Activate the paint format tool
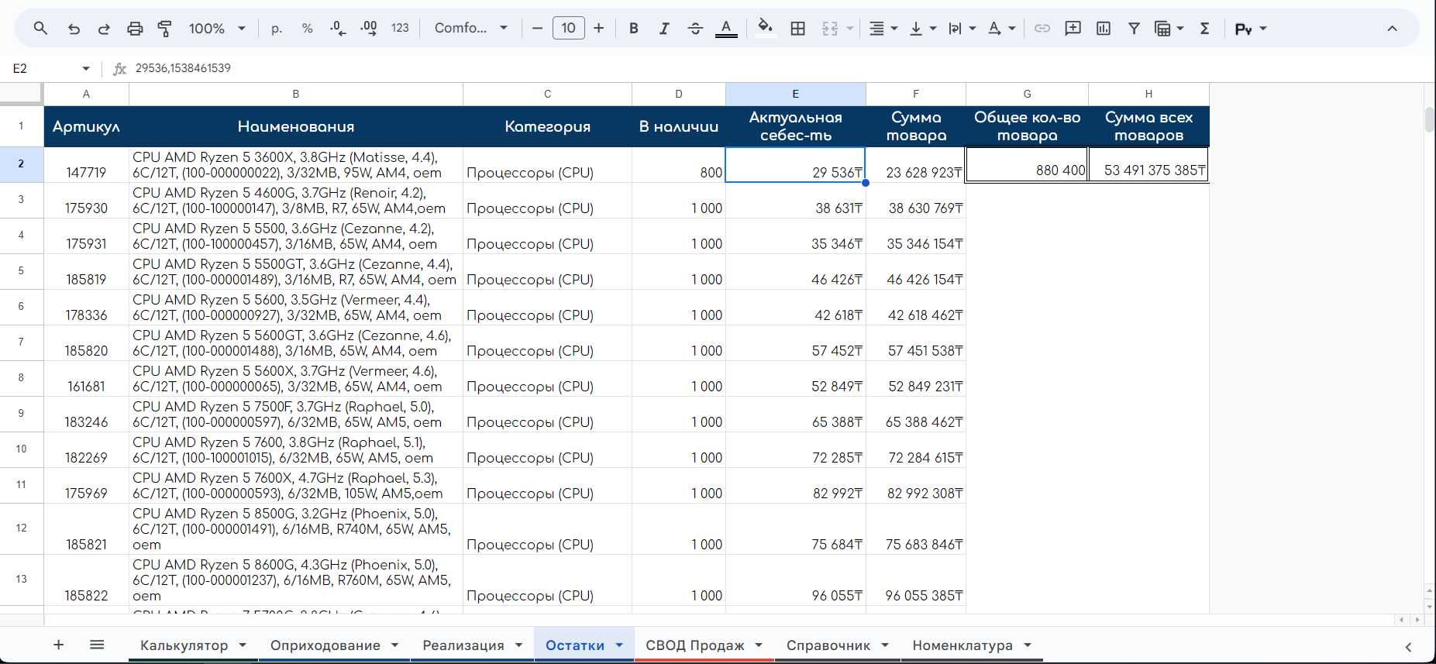 pos(165,28)
